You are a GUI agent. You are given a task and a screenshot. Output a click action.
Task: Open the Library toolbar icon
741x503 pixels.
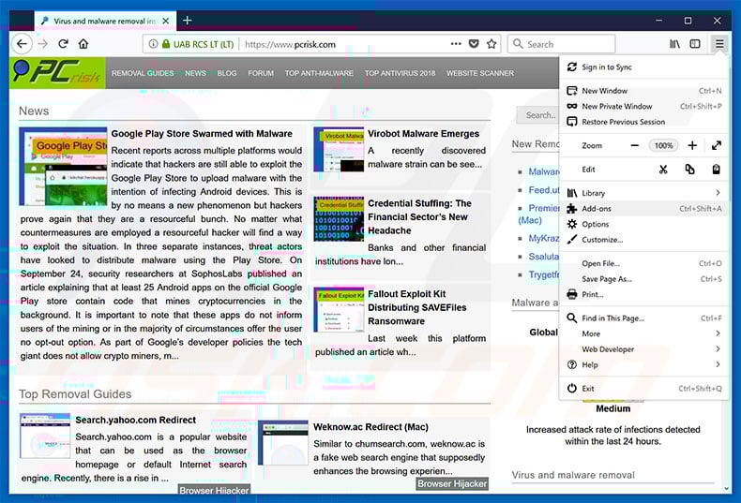674,44
